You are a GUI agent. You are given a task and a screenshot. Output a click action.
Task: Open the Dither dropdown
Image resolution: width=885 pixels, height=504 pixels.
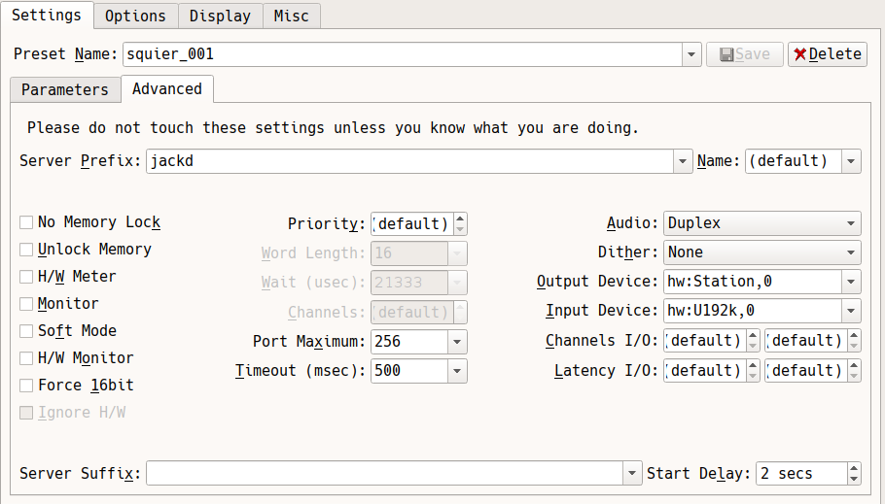851,252
